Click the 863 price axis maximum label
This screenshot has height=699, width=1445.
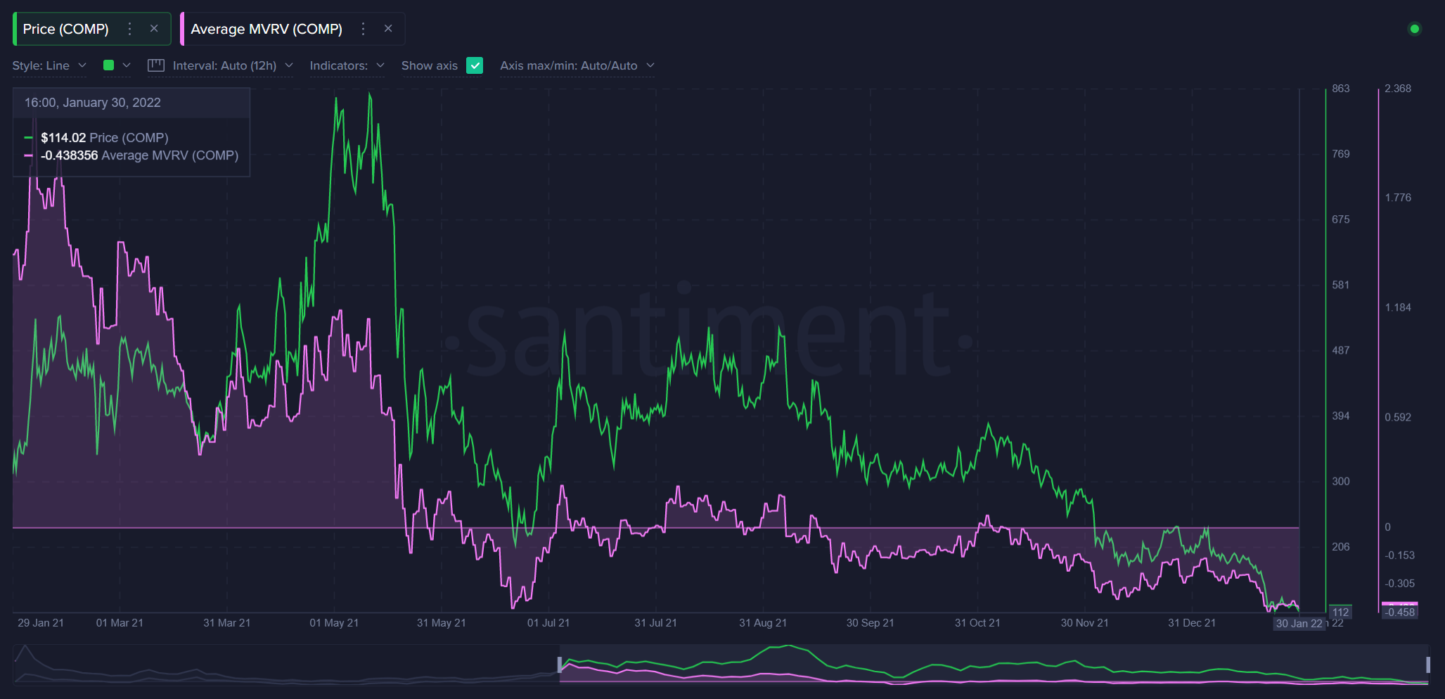(x=1341, y=89)
